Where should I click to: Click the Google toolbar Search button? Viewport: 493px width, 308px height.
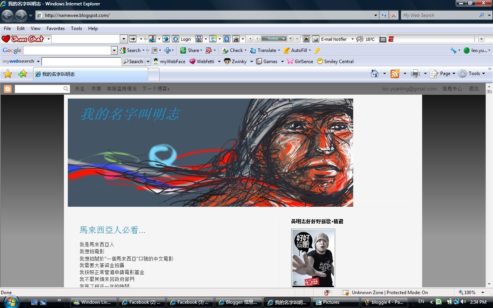131,50
